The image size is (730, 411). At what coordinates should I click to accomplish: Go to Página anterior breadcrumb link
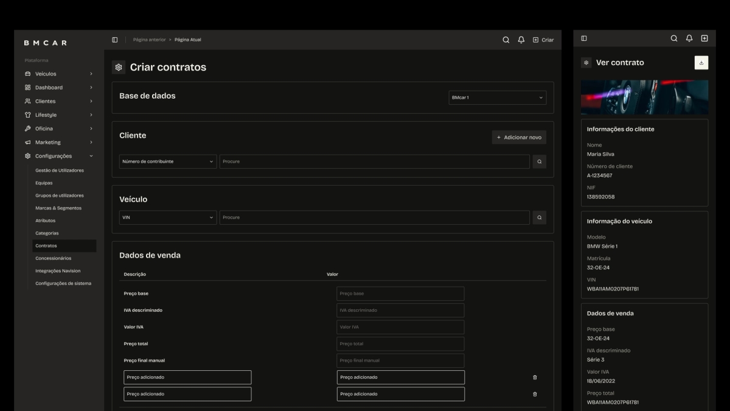click(x=149, y=40)
